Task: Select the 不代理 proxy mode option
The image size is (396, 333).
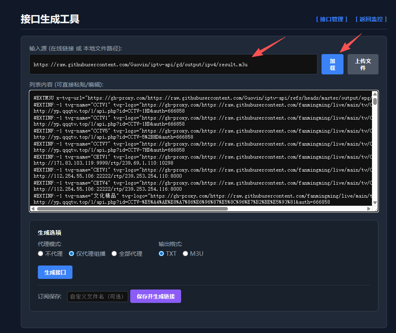Action: pos(40,253)
